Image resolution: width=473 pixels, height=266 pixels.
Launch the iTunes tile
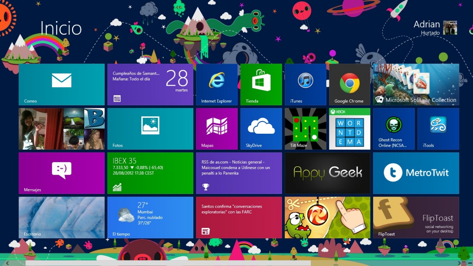click(306, 85)
